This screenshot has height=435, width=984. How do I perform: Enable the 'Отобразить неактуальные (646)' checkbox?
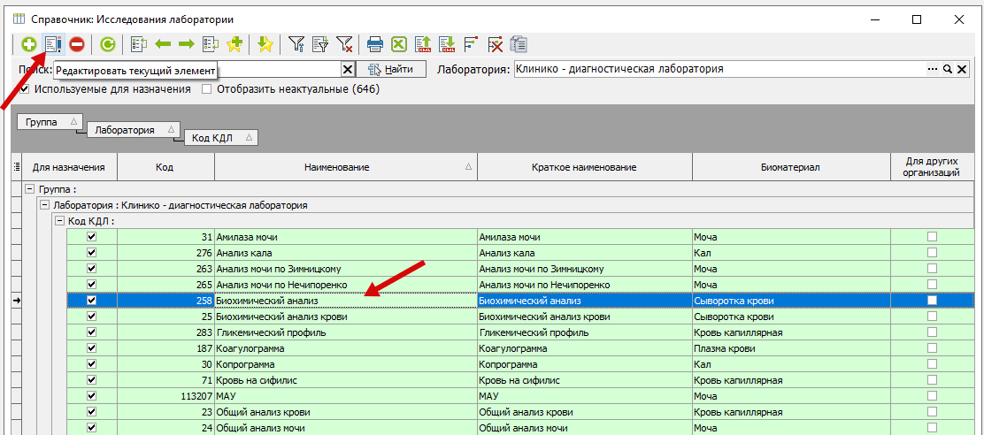point(207,89)
